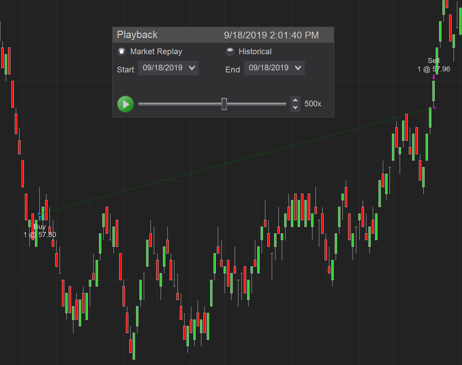The image size is (462, 365).
Task: Click the 500x speed value
Action: point(313,104)
